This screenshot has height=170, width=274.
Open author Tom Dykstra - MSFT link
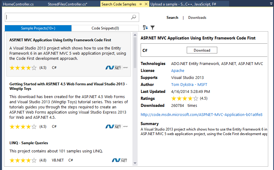coord(189,84)
